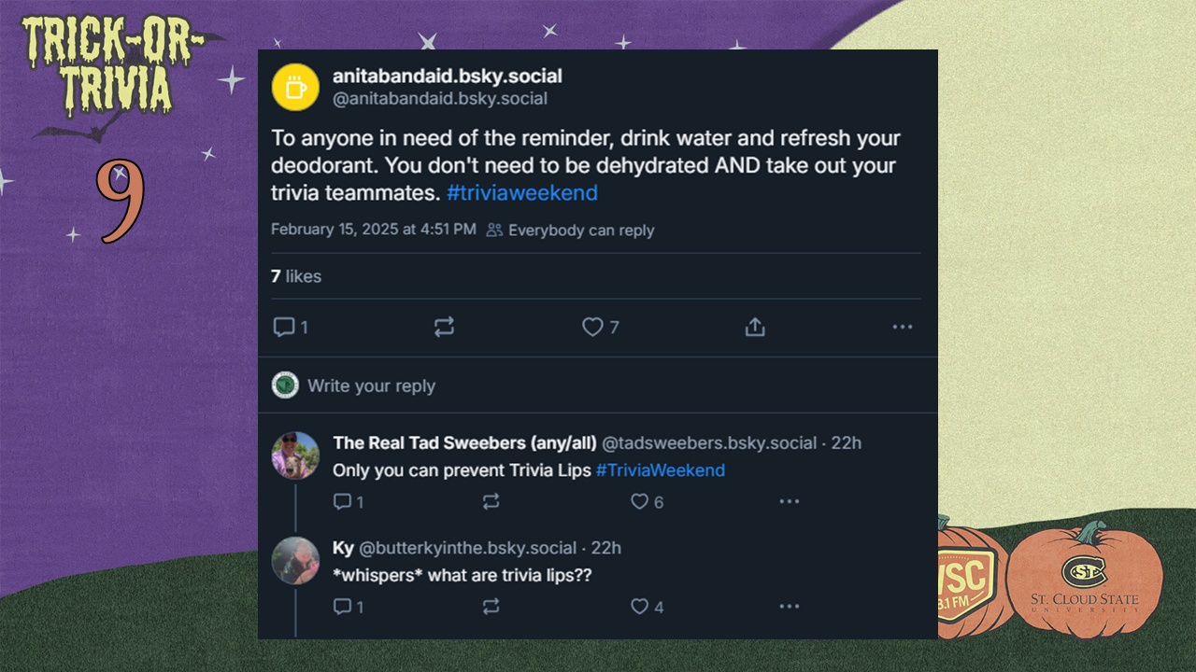Like Tad Sweebers' reply with 6 likes
The image size is (1196, 672).
(639, 502)
